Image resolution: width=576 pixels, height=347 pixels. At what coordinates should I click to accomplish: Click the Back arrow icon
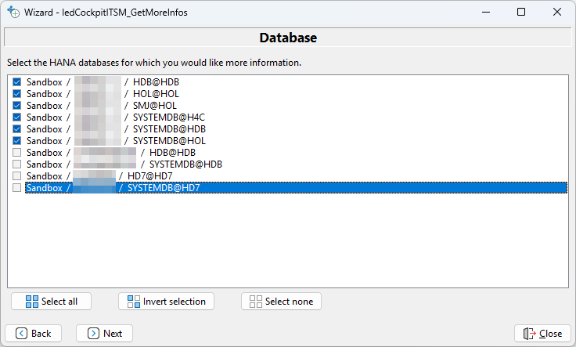21,333
